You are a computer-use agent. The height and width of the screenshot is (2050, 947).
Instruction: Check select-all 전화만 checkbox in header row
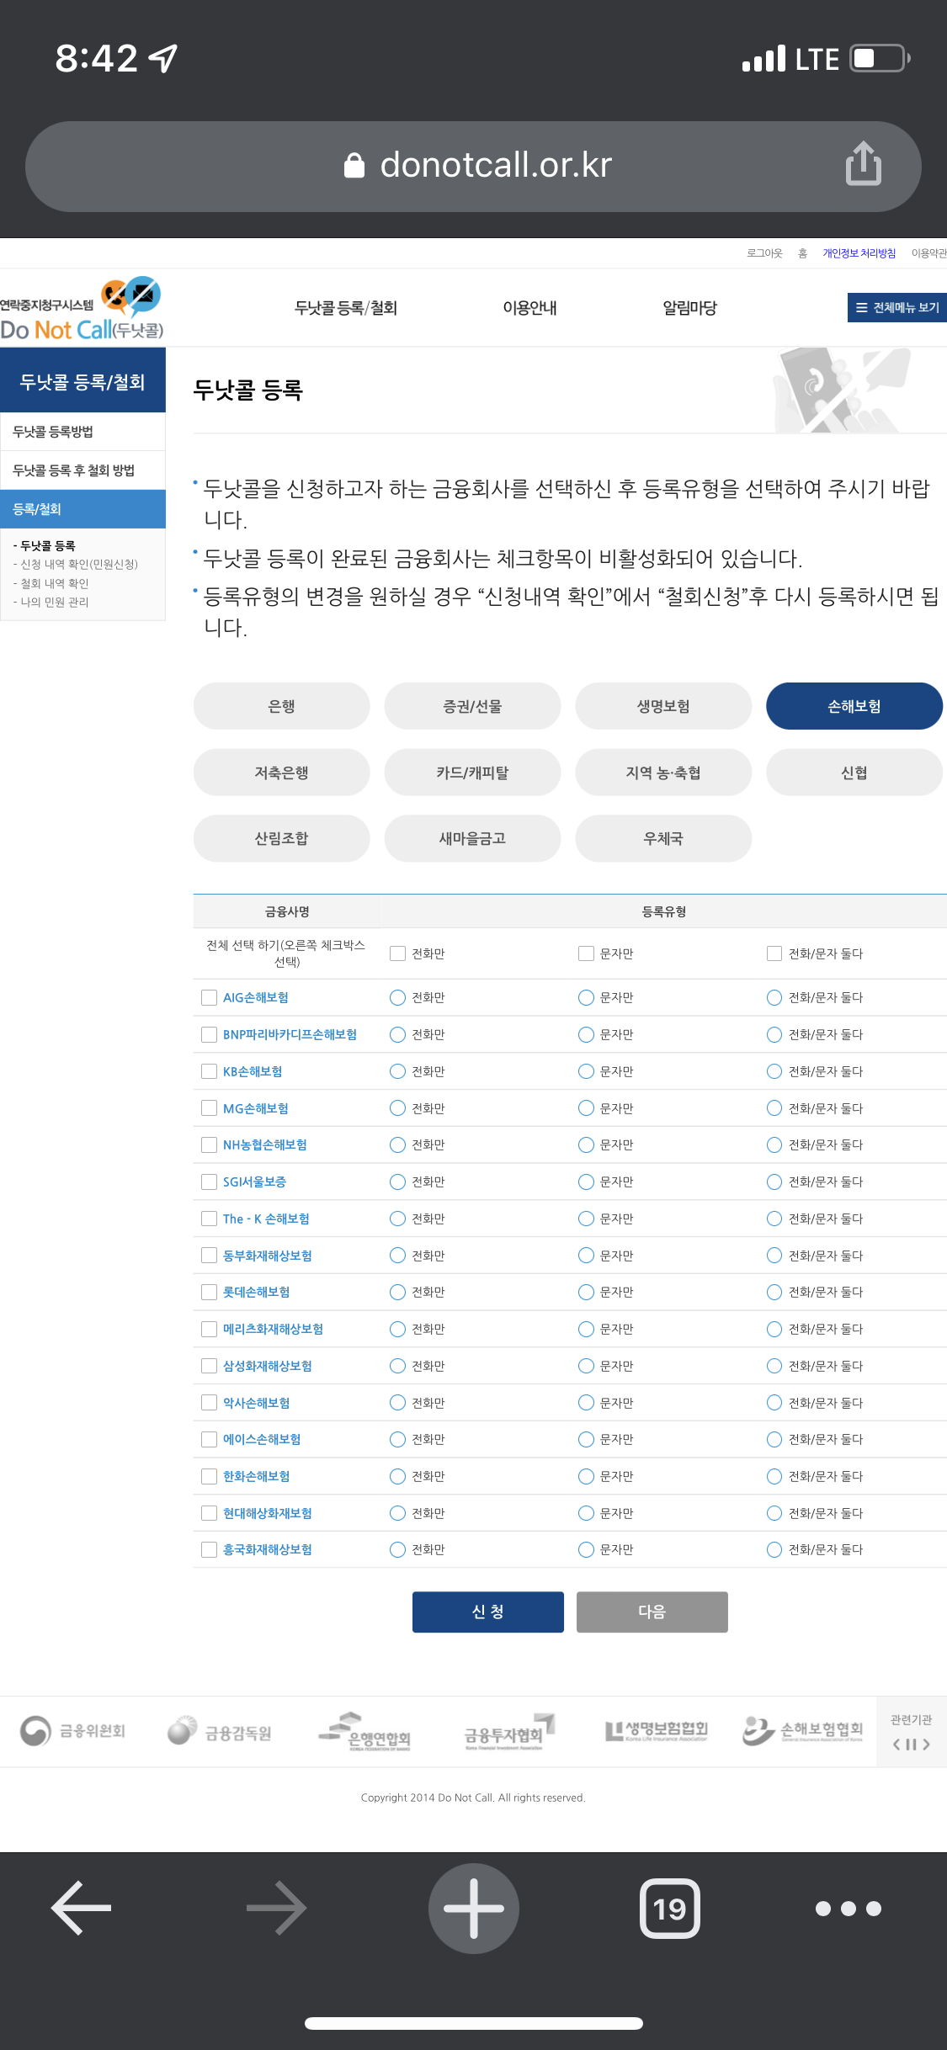click(397, 953)
